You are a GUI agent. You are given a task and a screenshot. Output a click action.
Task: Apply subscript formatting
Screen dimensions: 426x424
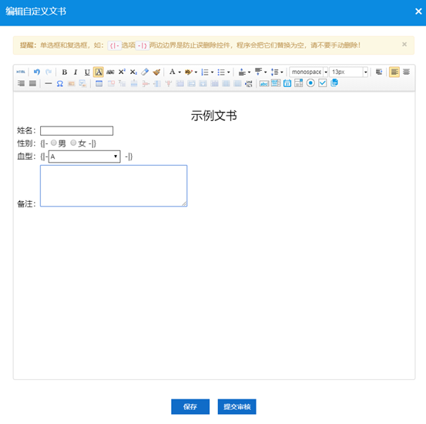click(133, 72)
